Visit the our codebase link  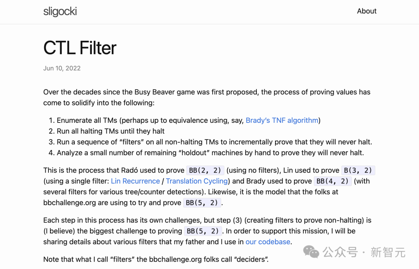coord(268,242)
